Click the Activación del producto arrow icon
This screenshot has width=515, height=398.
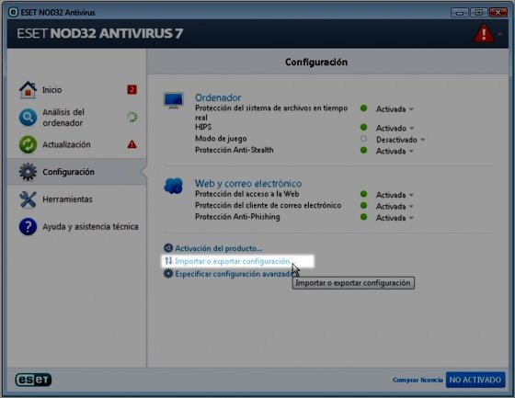[168, 248]
